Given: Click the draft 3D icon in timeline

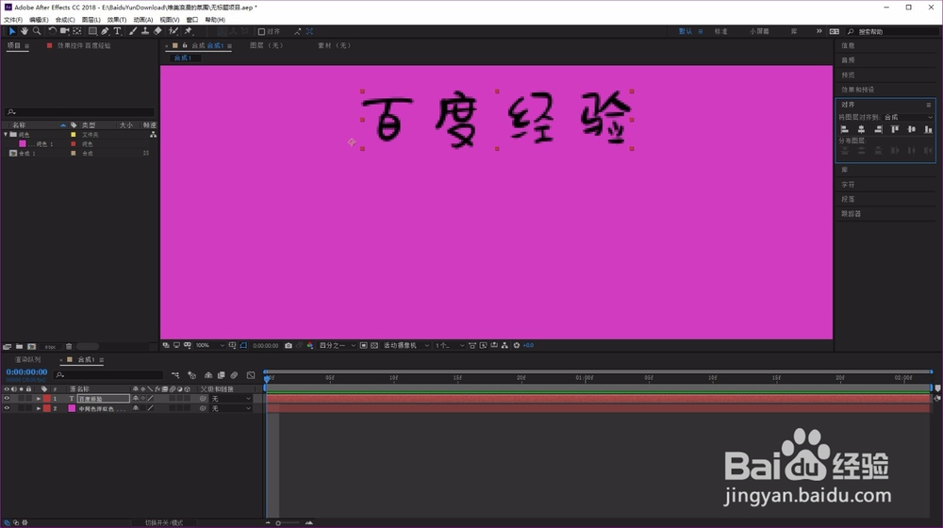Looking at the screenshot, I should 191,375.
